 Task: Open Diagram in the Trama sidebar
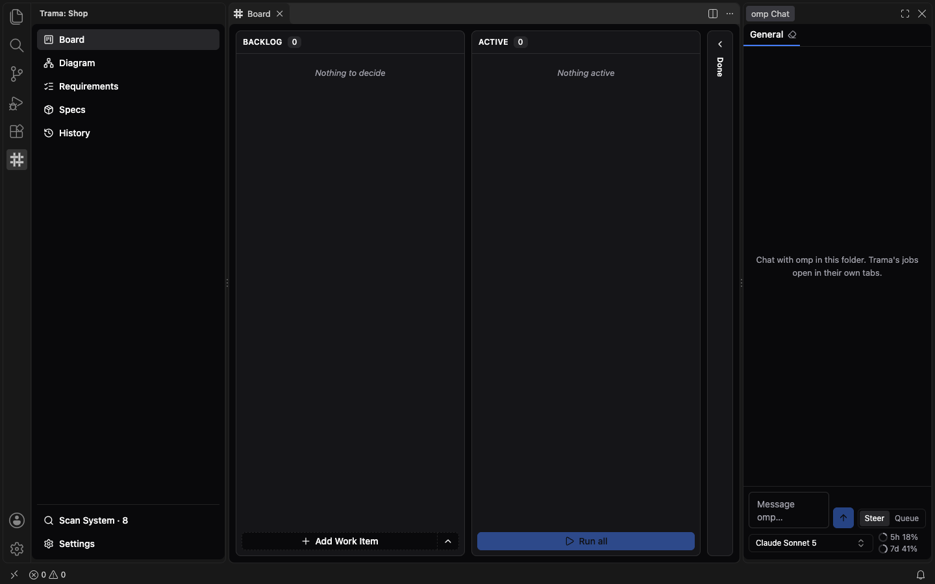click(128, 63)
